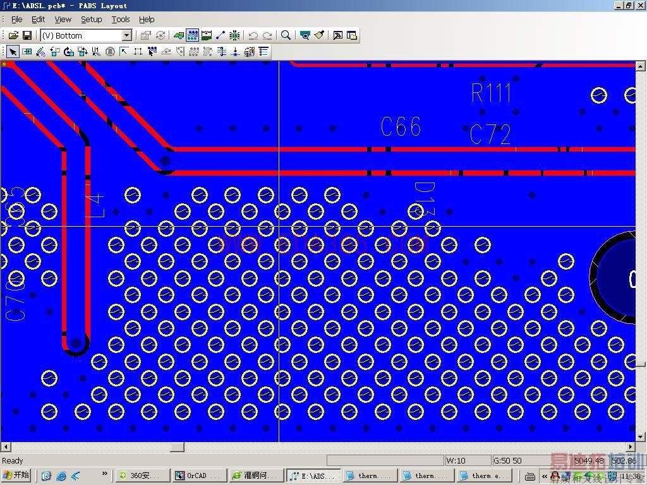Click the Redo arrow icon

click(x=267, y=35)
